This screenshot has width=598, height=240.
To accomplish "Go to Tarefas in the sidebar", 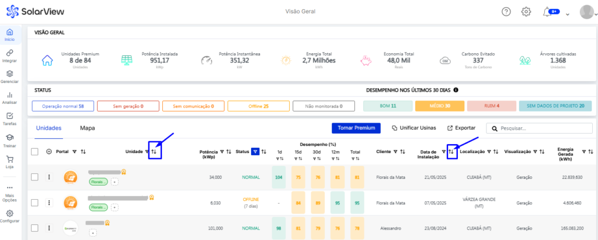I will [9, 117].
